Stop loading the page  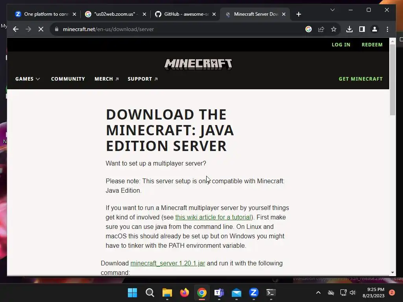41,29
